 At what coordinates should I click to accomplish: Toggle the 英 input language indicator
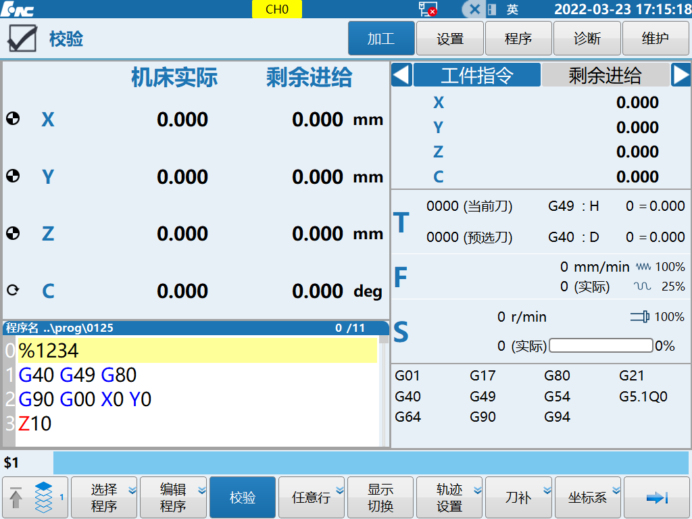(512, 9)
